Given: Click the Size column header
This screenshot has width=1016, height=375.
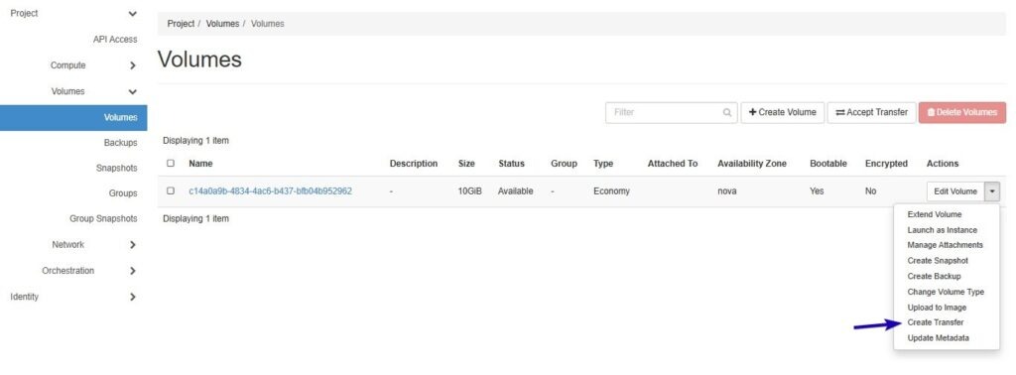Looking at the screenshot, I should tap(466, 164).
